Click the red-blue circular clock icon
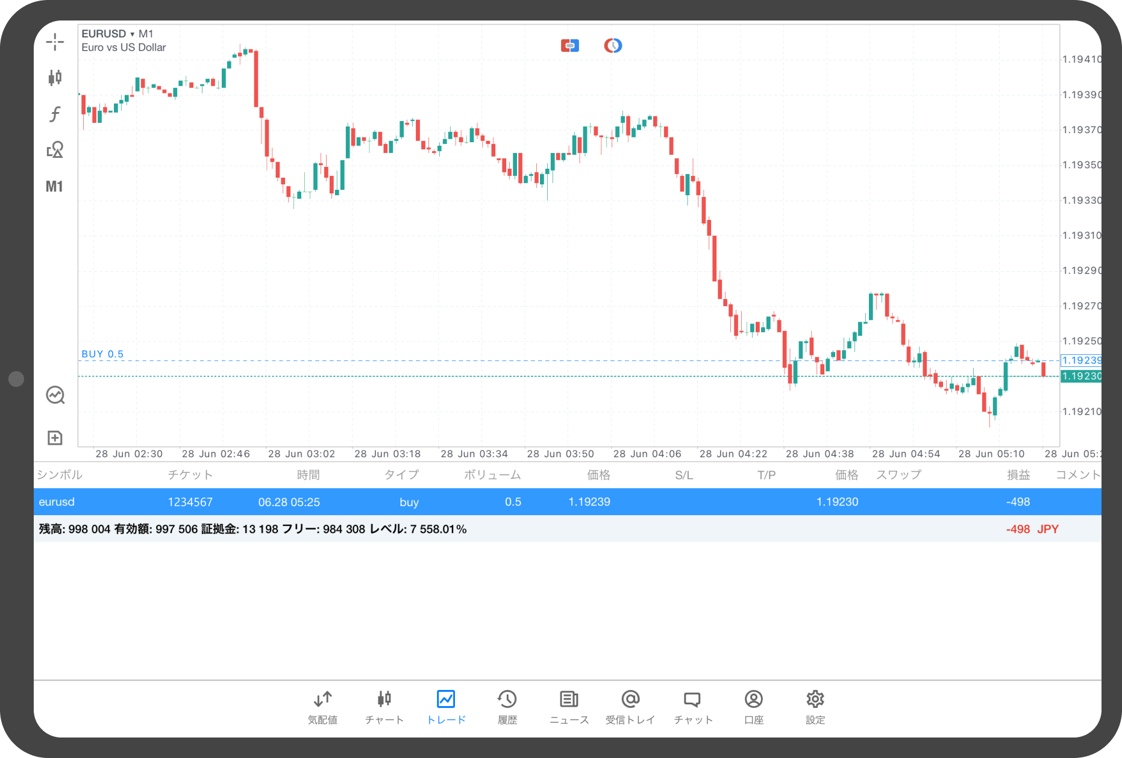This screenshot has height=758, width=1122. click(x=613, y=46)
